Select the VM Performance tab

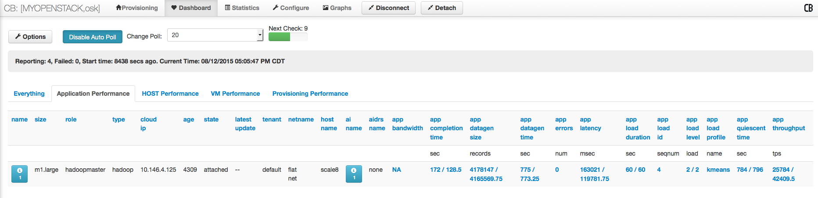click(x=235, y=94)
